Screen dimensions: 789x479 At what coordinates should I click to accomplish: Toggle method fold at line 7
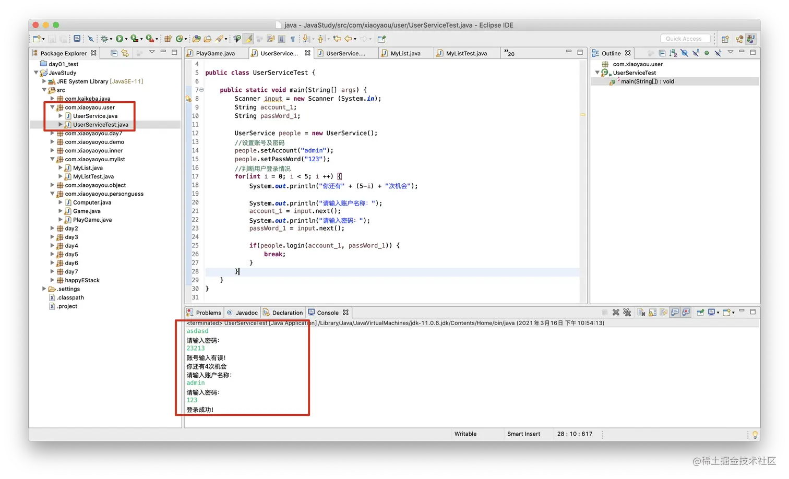click(x=201, y=90)
